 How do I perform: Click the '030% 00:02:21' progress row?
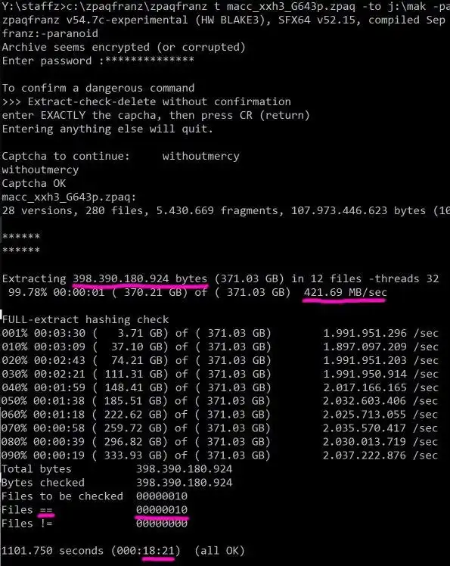tap(220, 374)
